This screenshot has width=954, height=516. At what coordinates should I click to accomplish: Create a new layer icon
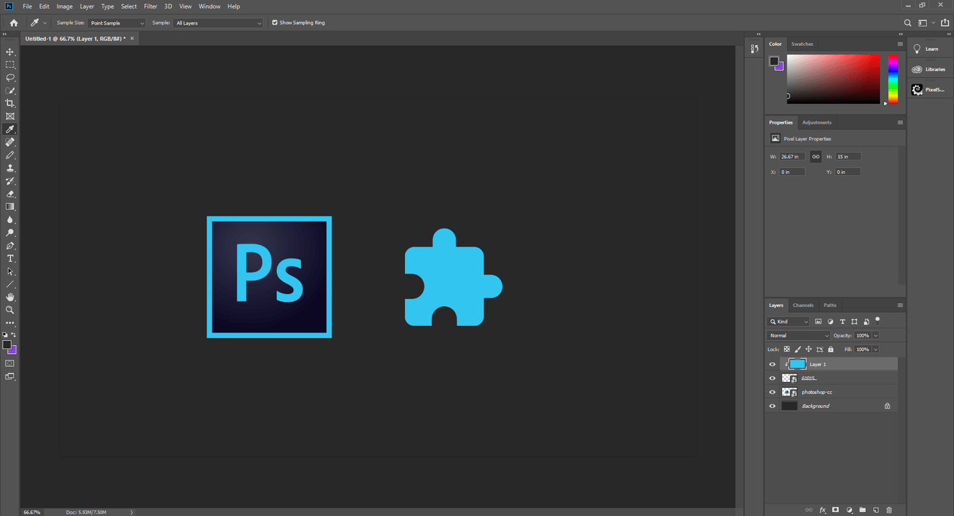(x=876, y=510)
